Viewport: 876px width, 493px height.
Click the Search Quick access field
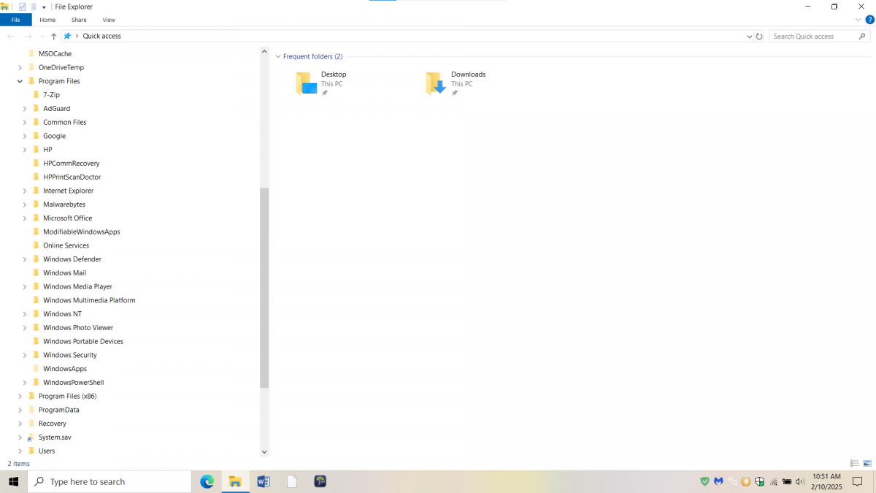(x=820, y=36)
